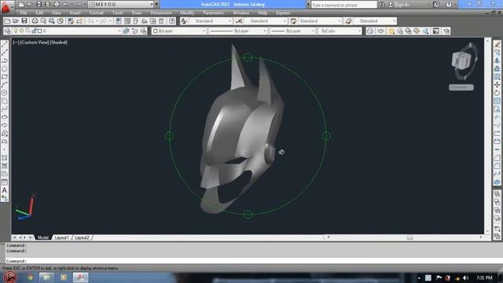Select the Arc tool in Draw toolbar
The image size is (503, 283).
[x=5, y=85]
